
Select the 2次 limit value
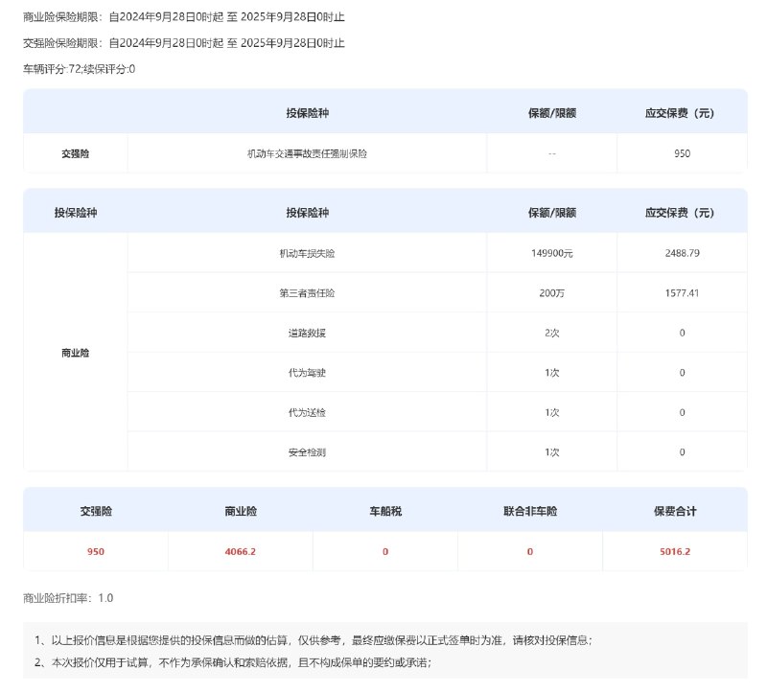pos(552,333)
